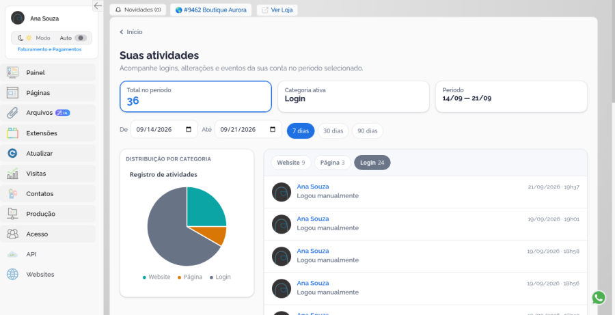Click the Até date field showing 09/21/2026

[x=248, y=129]
